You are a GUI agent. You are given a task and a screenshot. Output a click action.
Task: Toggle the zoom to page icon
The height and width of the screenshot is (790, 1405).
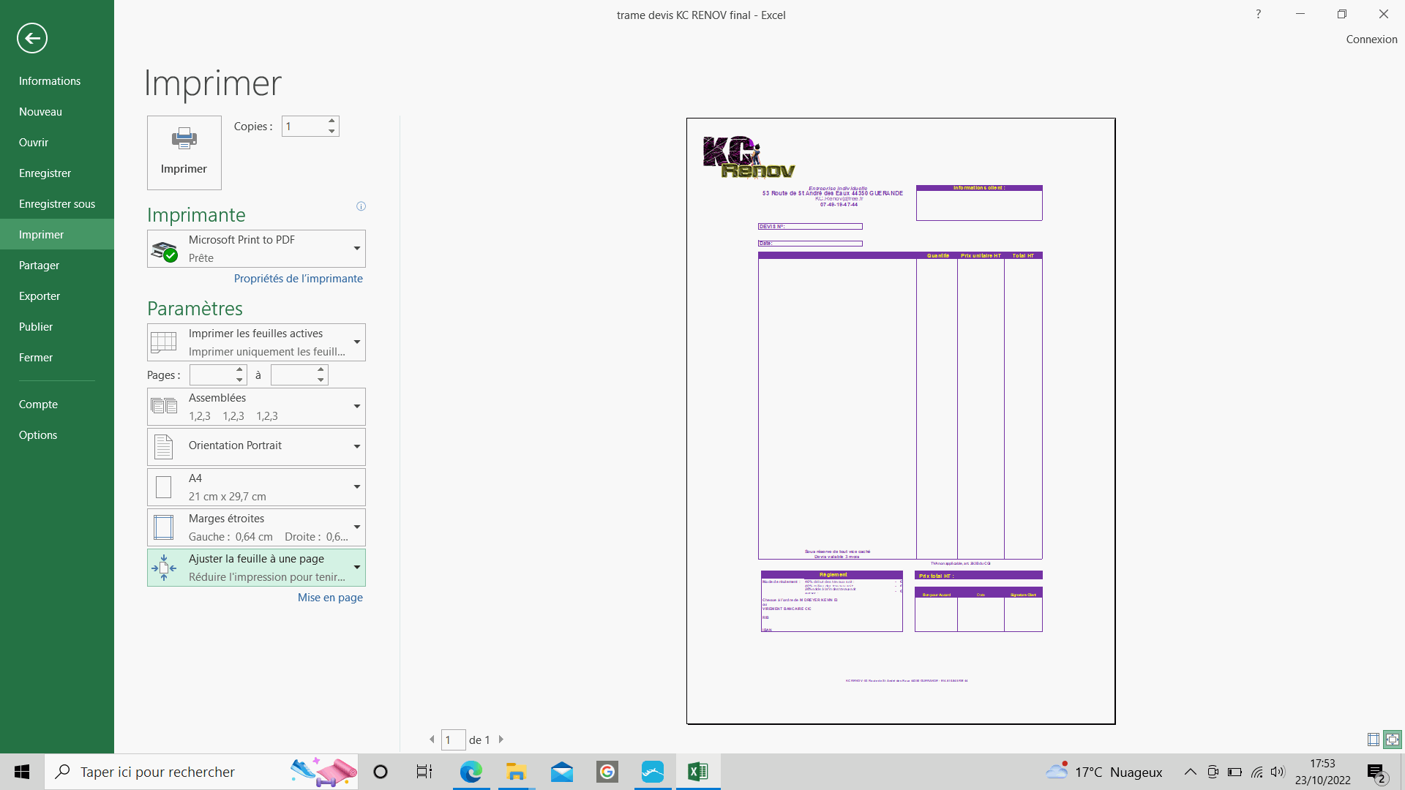[x=1393, y=740]
